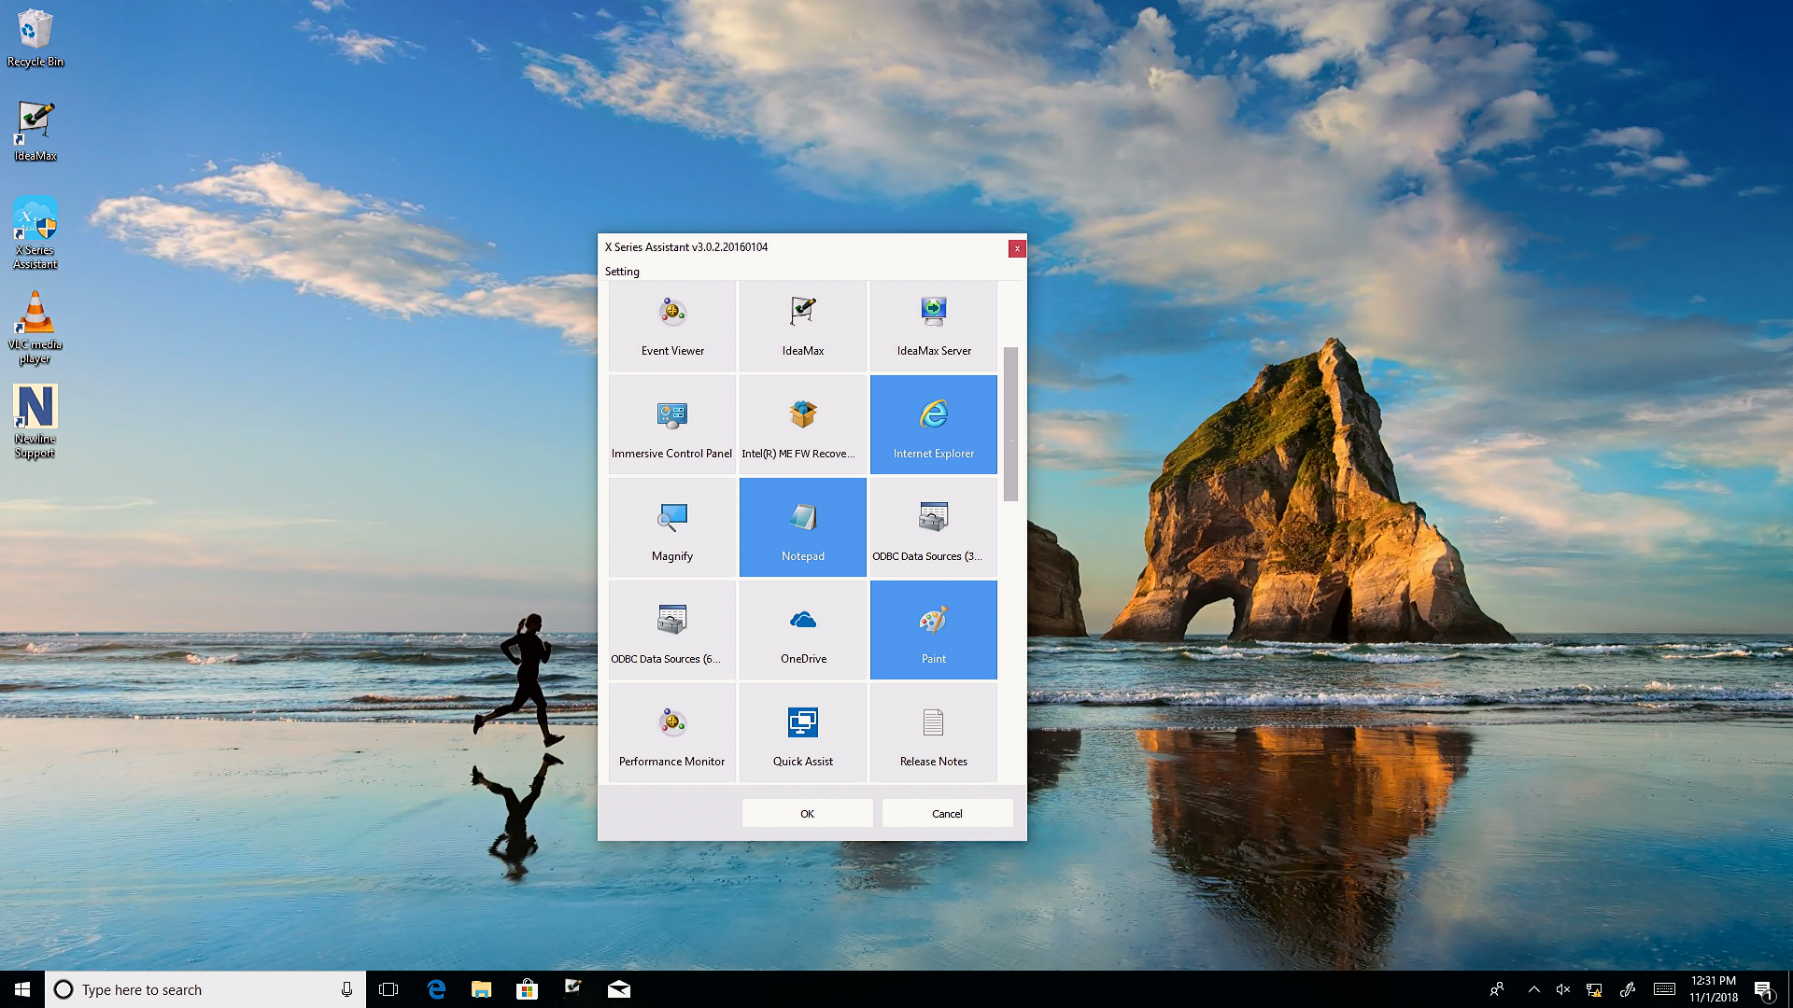
Task: Click the Cancel button
Action: [x=947, y=813]
